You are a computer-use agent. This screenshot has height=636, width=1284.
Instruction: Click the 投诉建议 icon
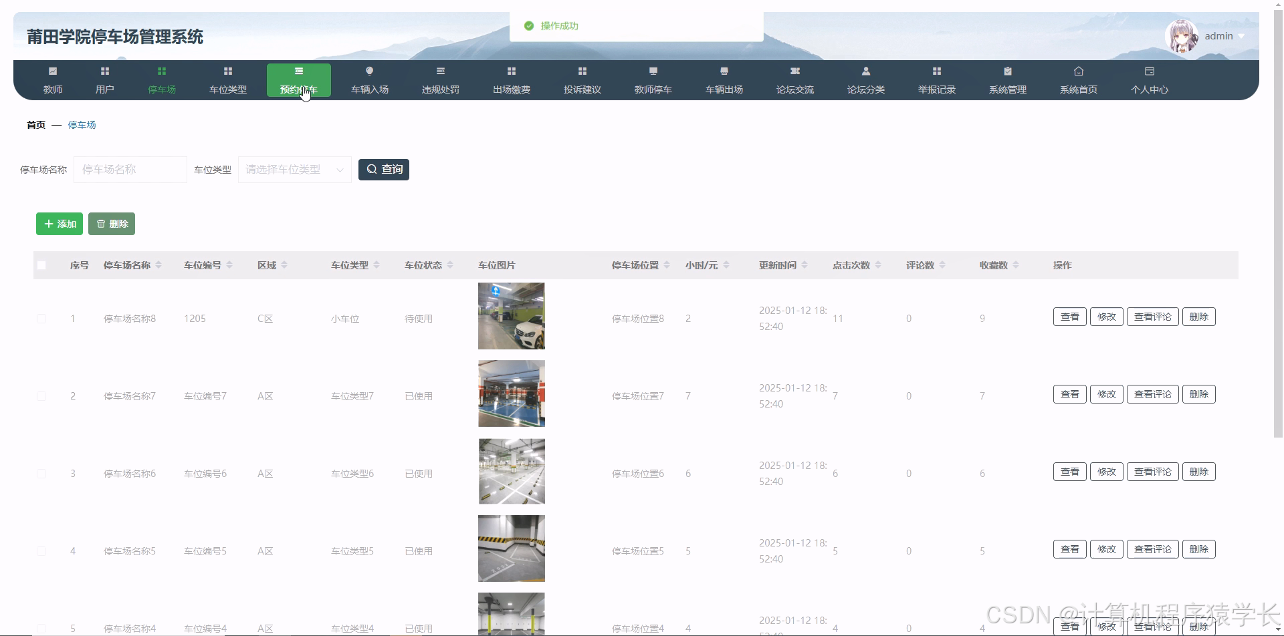582,71
